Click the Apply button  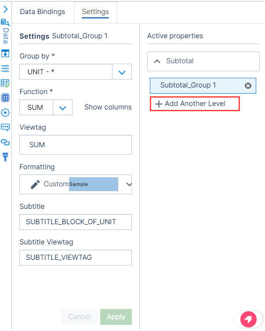coord(116,316)
